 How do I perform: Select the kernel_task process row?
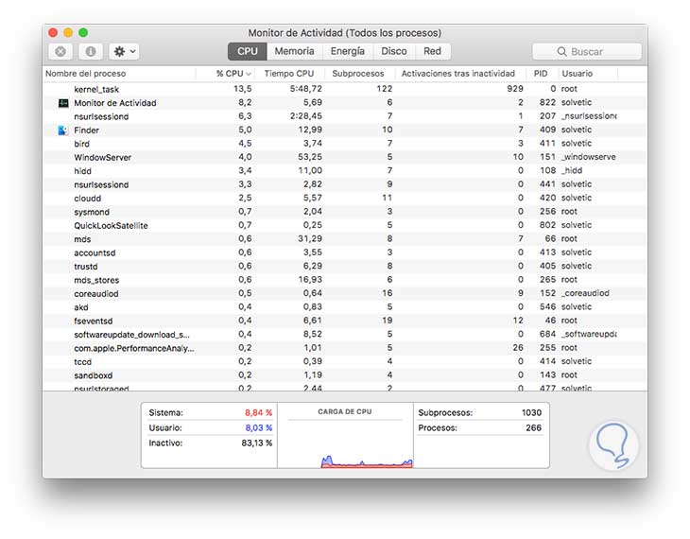click(x=345, y=89)
